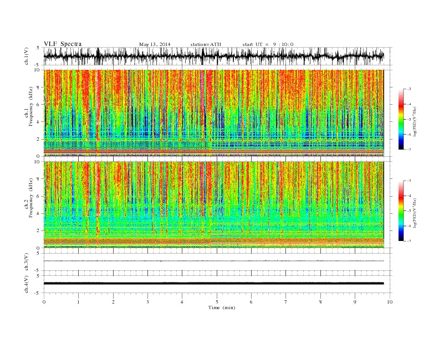Click the time axis tick label "0"
This screenshot has height=339, width=439.
pyautogui.click(x=44, y=302)
